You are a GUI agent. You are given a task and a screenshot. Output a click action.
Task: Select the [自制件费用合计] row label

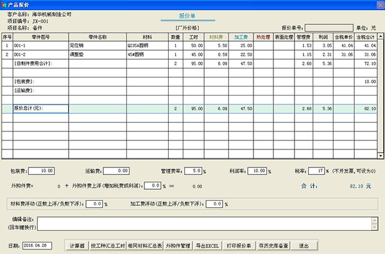coord(41,63)
